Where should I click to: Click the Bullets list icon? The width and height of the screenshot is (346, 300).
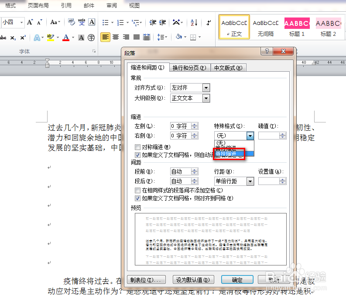pos(105,23)
